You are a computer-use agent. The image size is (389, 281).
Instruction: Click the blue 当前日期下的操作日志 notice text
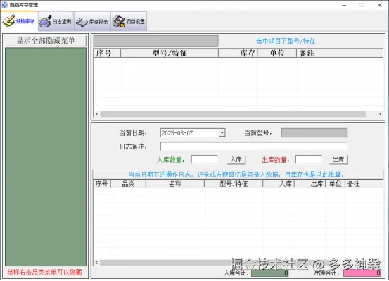pos(236,175)
